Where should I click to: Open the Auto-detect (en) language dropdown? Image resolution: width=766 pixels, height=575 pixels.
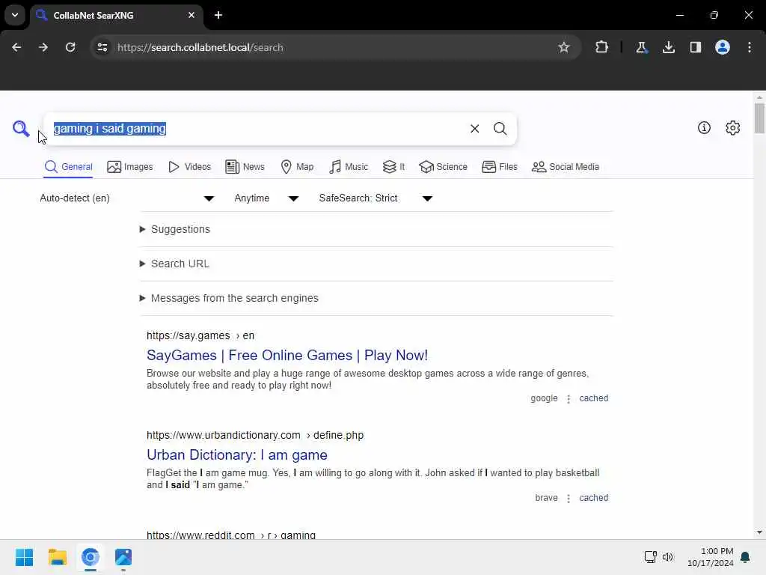pos(127,198)
